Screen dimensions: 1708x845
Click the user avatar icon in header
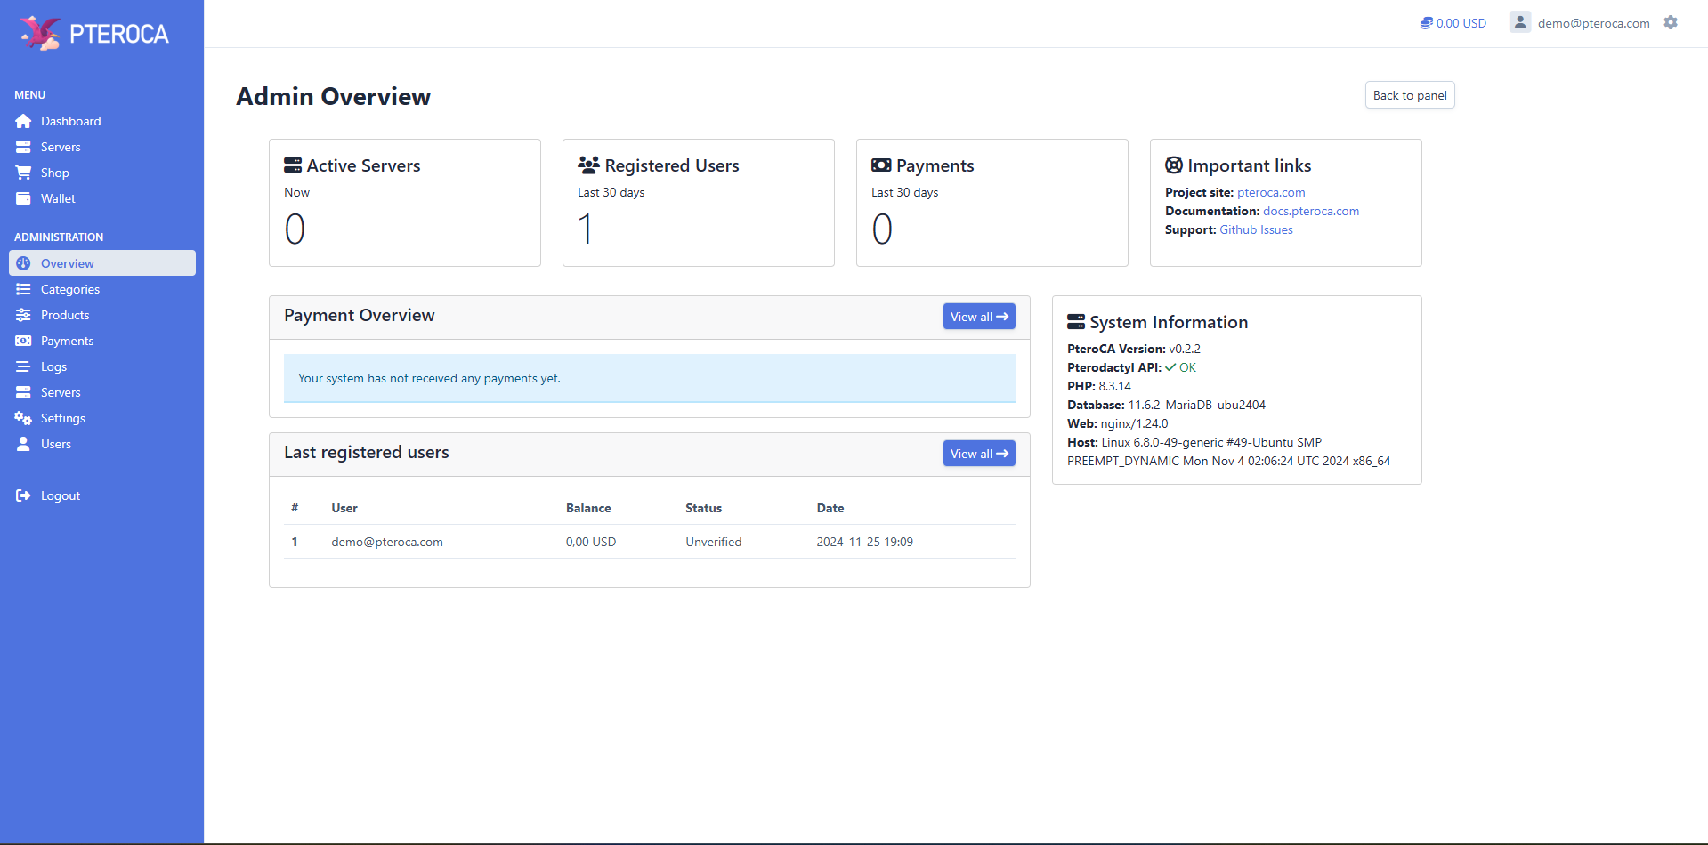pyautogui.click(x=1520, y=22)
